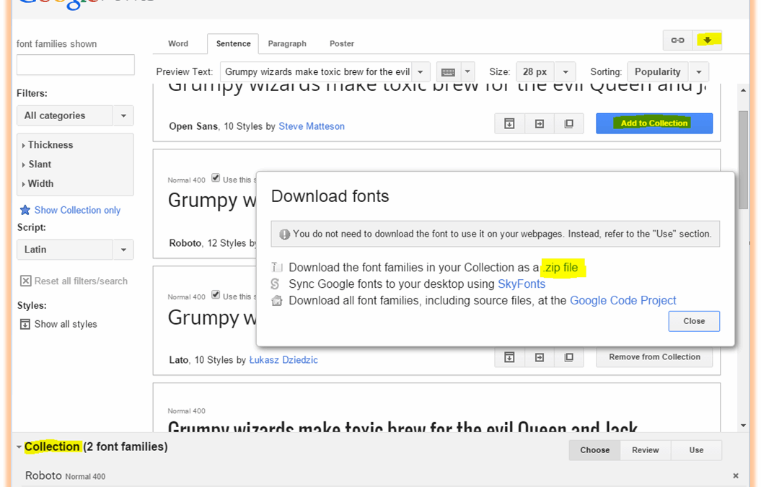Select the Choose step in the Collection bar

pos(594,450)
